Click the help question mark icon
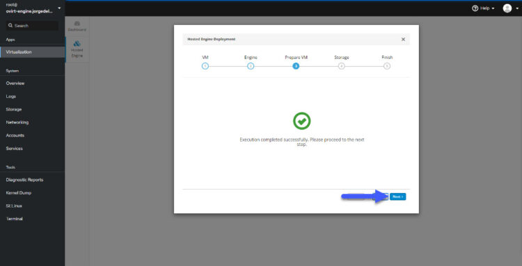 point(475,8)
